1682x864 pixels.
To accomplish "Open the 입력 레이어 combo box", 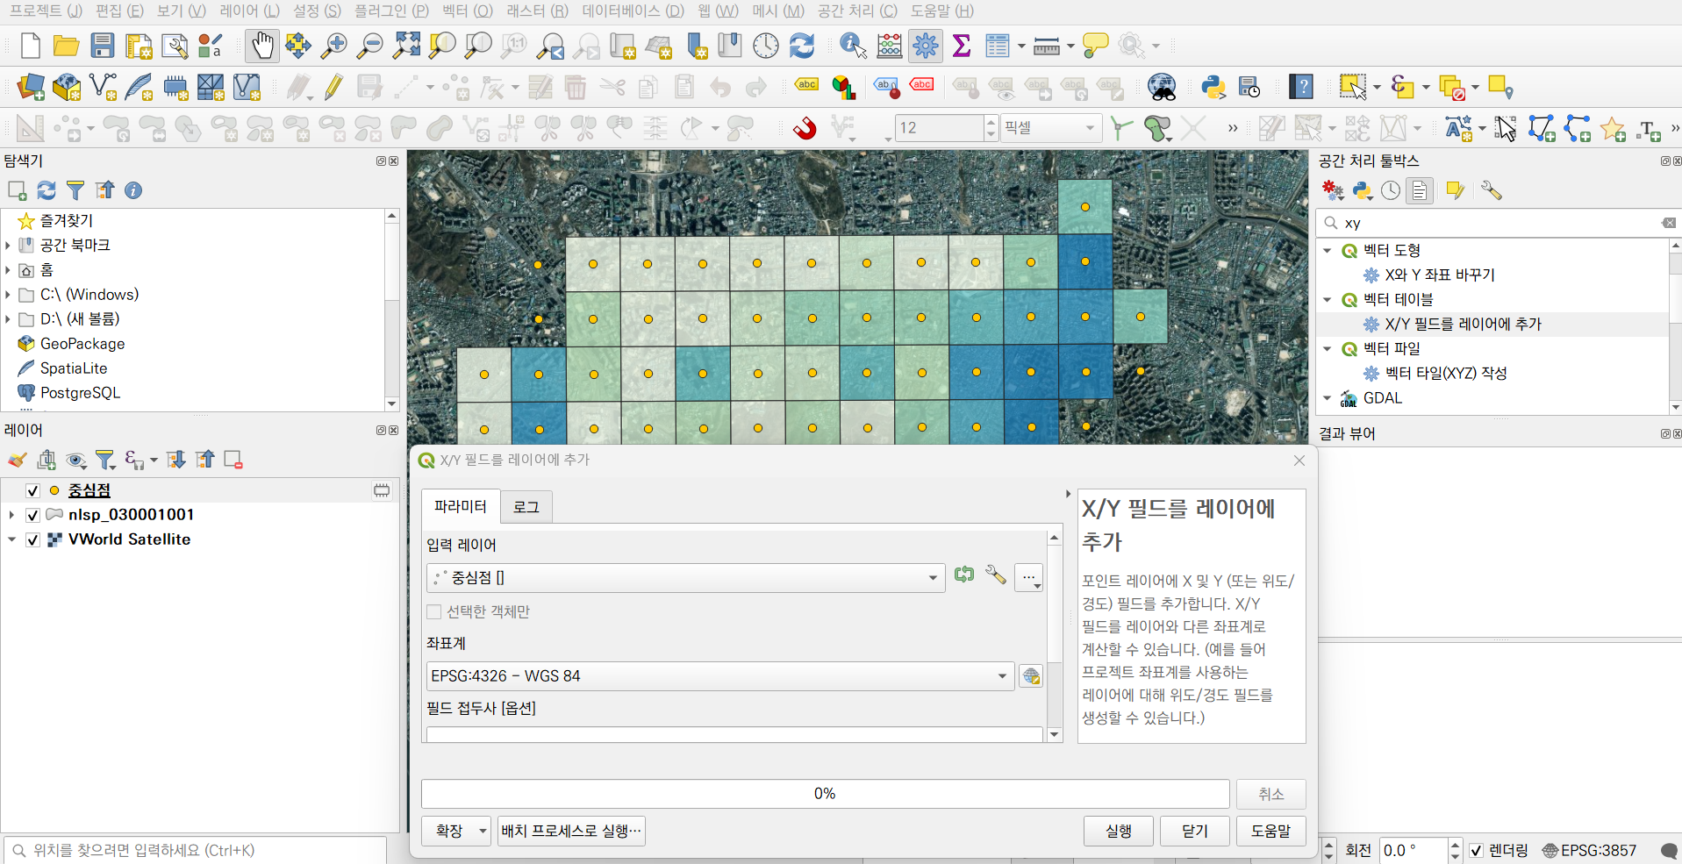I will [685, 578].
